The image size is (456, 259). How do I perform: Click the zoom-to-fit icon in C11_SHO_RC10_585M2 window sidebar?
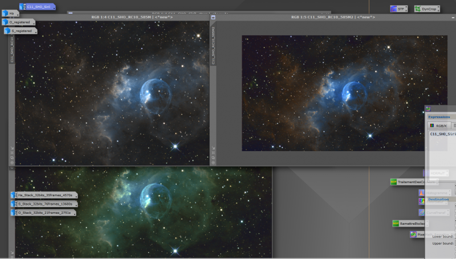[x=213, y=153]
